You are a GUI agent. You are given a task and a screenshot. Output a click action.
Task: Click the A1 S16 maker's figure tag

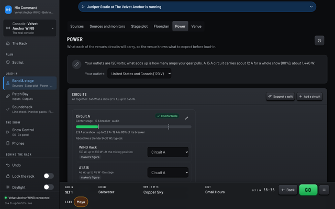pyautogui.click(x=90, y=178)
